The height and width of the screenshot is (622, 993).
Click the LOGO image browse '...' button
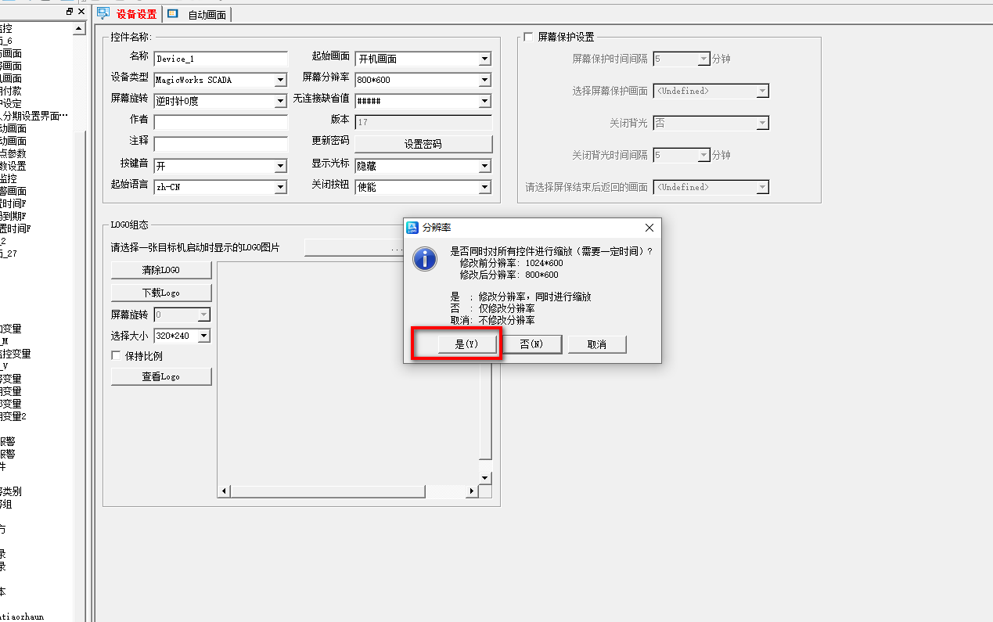[354, 248]
